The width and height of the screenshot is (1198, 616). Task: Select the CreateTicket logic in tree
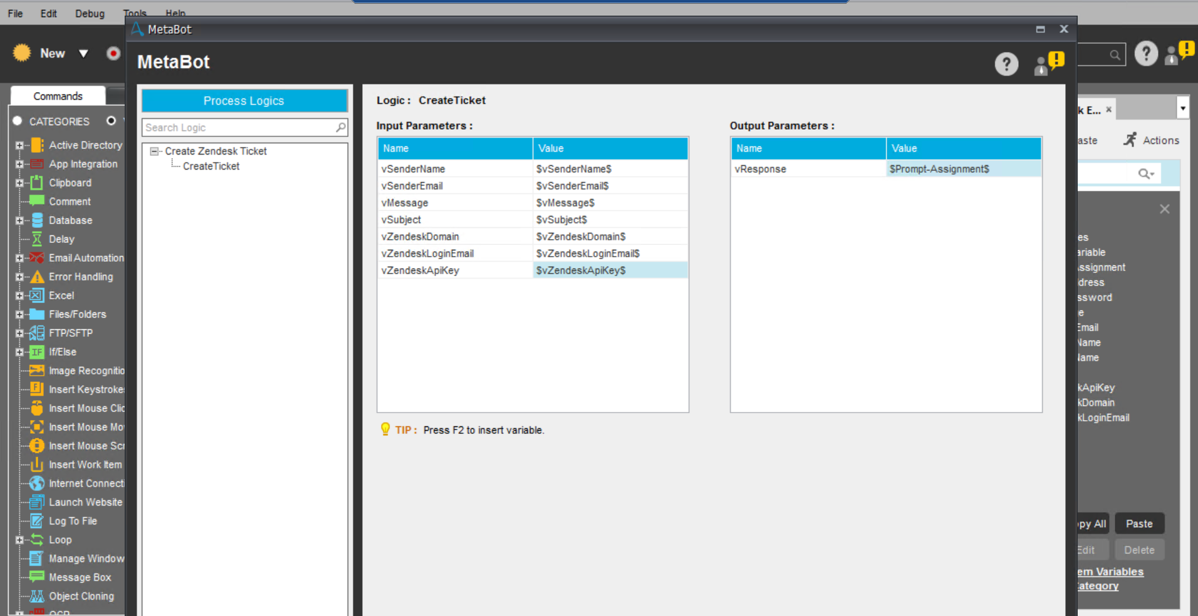coord(211,166)
